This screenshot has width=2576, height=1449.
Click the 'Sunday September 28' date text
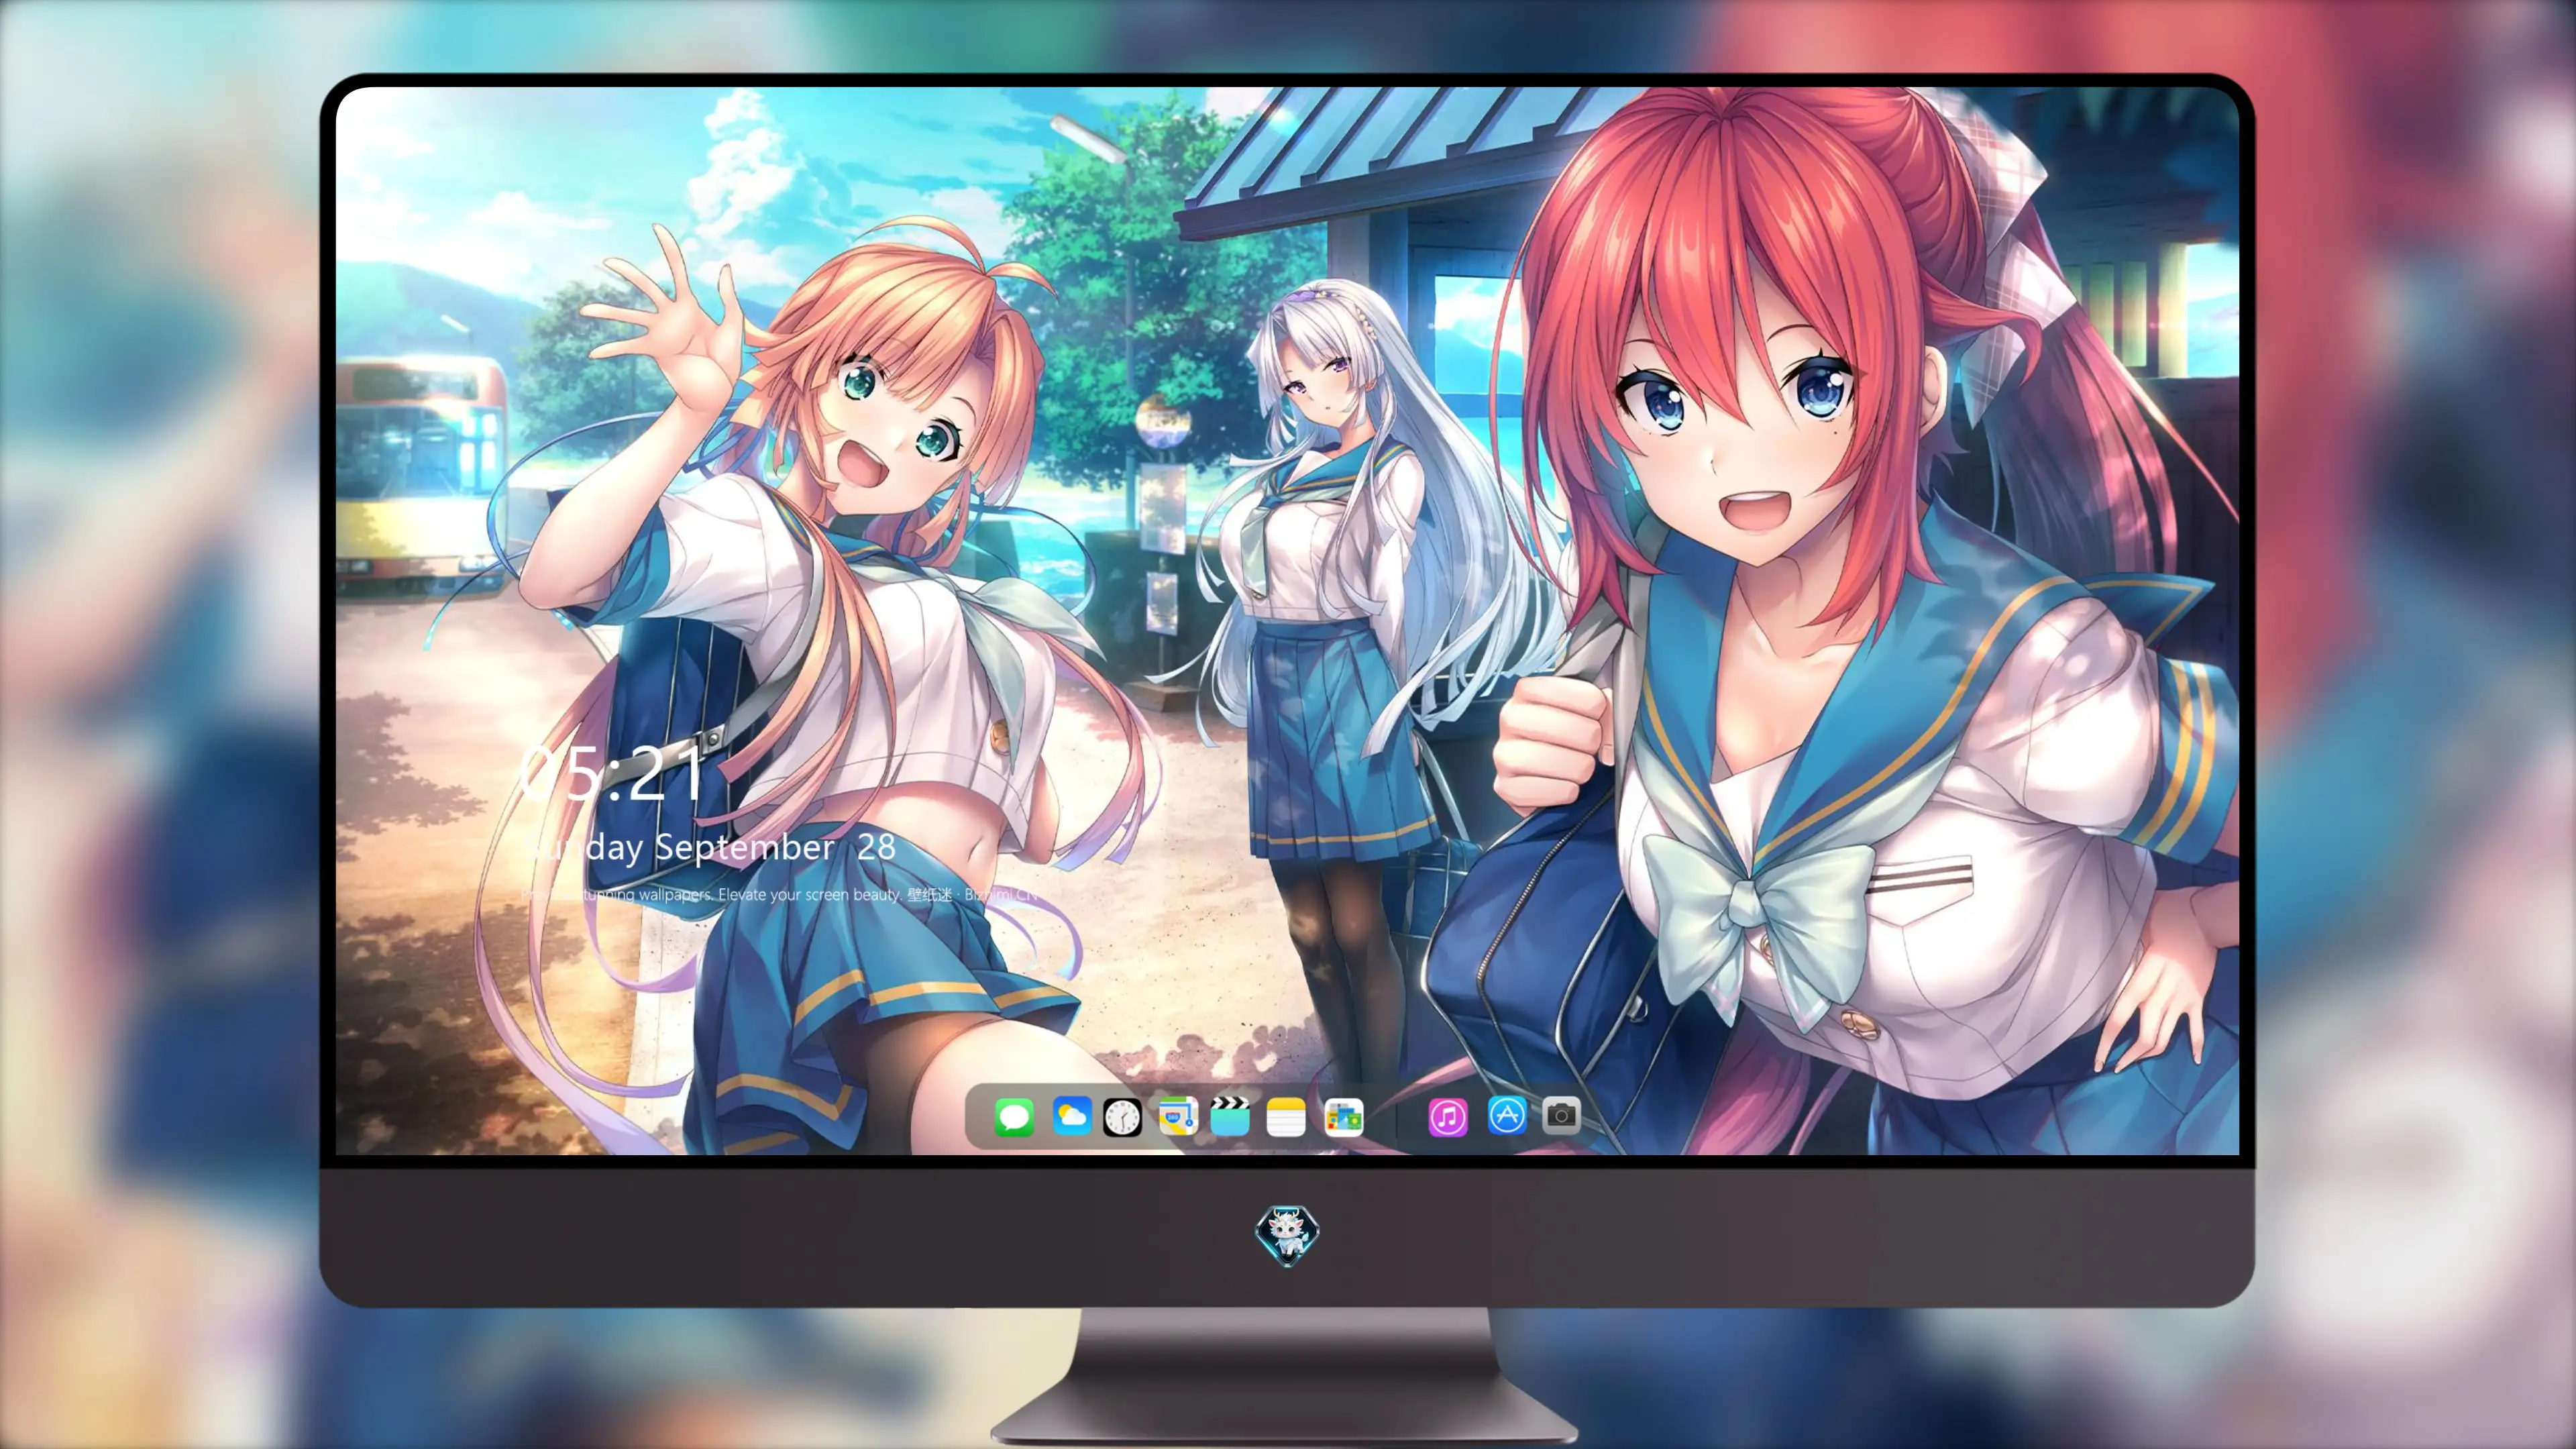point(709,848)
